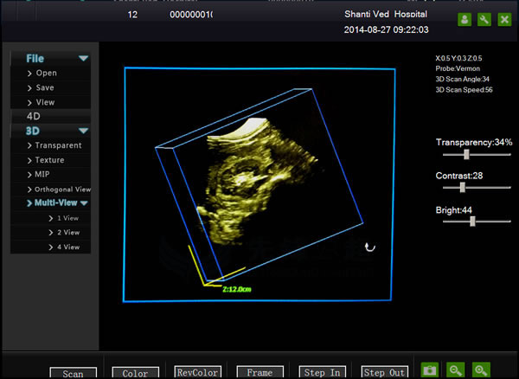Click the zoom in magnifier icon
This screenshot has height=379, width=519.
click(x=481, y=369)
